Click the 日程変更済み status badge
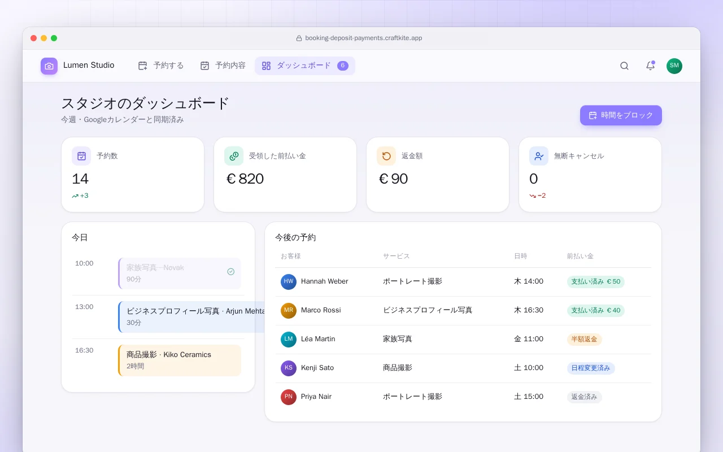723x452 pixels. 591,368
